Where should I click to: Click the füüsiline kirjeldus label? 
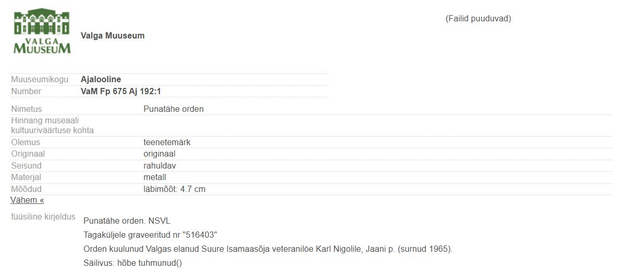(43, 217)
